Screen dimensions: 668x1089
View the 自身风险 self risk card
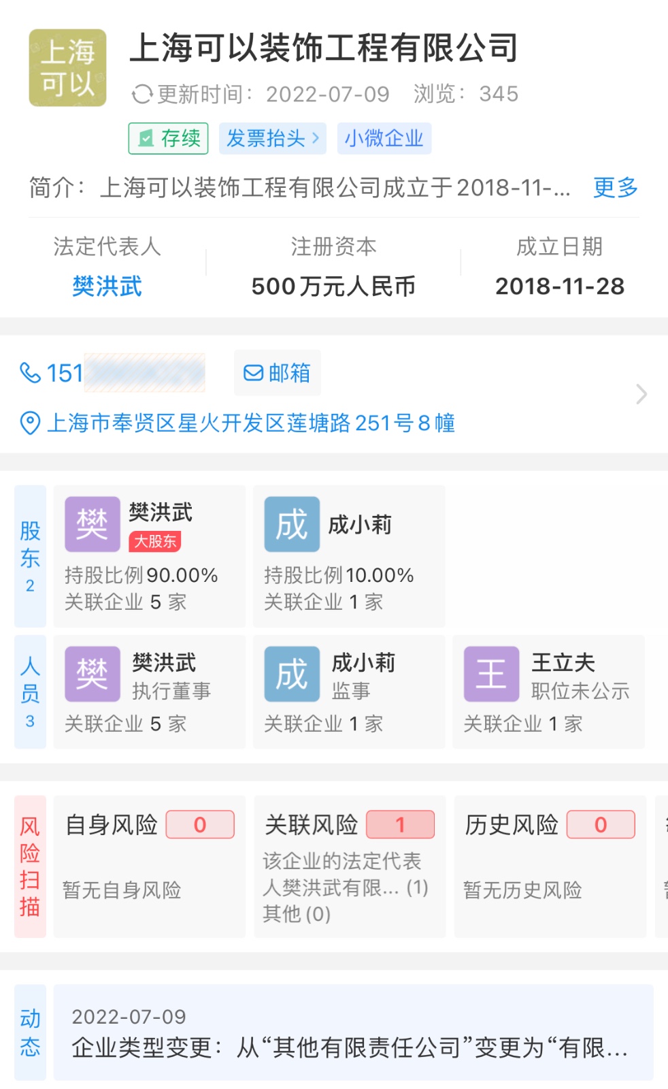[x=150, y=866]
